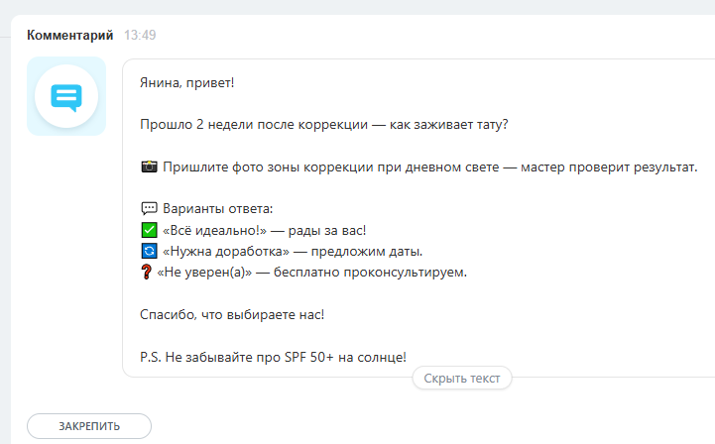The width and height of the screenshot is (715, 444).
Task: Collapse message with "Скрыть текст"
Action: click(462, 378)
